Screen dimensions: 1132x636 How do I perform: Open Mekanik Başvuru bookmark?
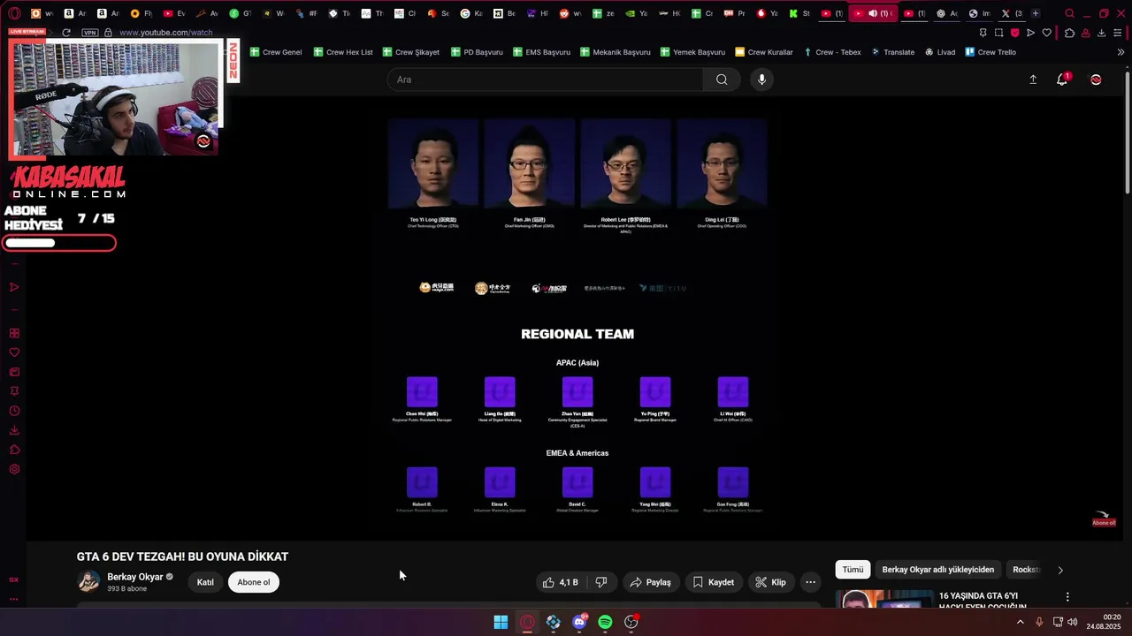coord(615,52)
